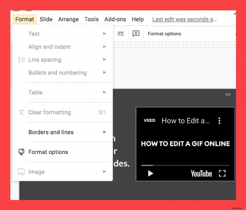Click the border dash style icon in the toolbar
The width and height of the screenshot is (246, 210).
pyautogui.click(x=121, y=34)
